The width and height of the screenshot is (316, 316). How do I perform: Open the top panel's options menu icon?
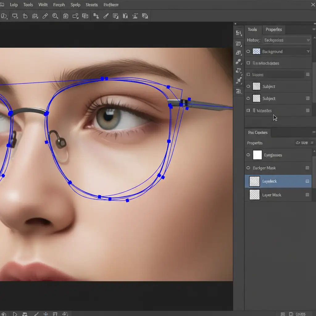click(x=314, y=29)
